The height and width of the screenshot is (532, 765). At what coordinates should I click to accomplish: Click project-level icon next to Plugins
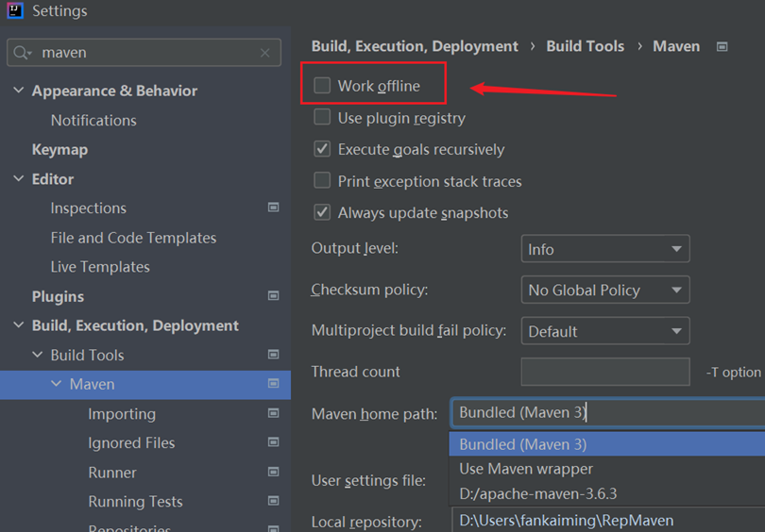click(274, 296)
